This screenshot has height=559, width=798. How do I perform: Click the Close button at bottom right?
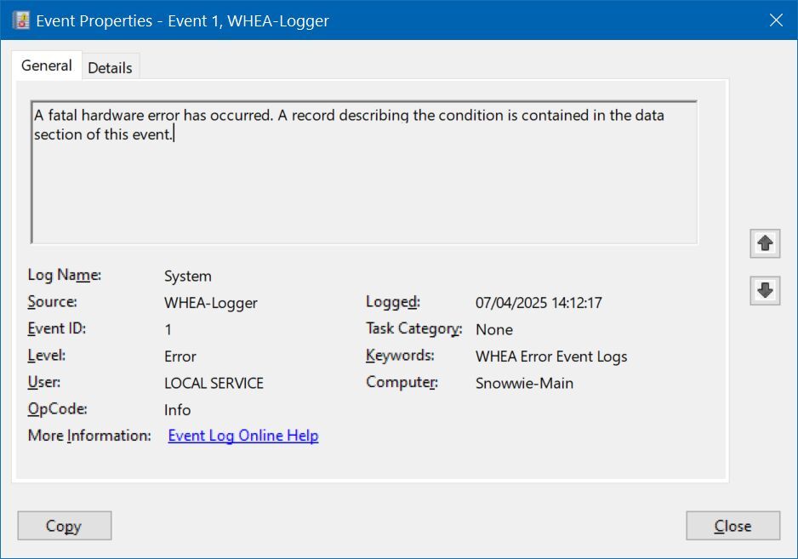[x=732, y=526]
